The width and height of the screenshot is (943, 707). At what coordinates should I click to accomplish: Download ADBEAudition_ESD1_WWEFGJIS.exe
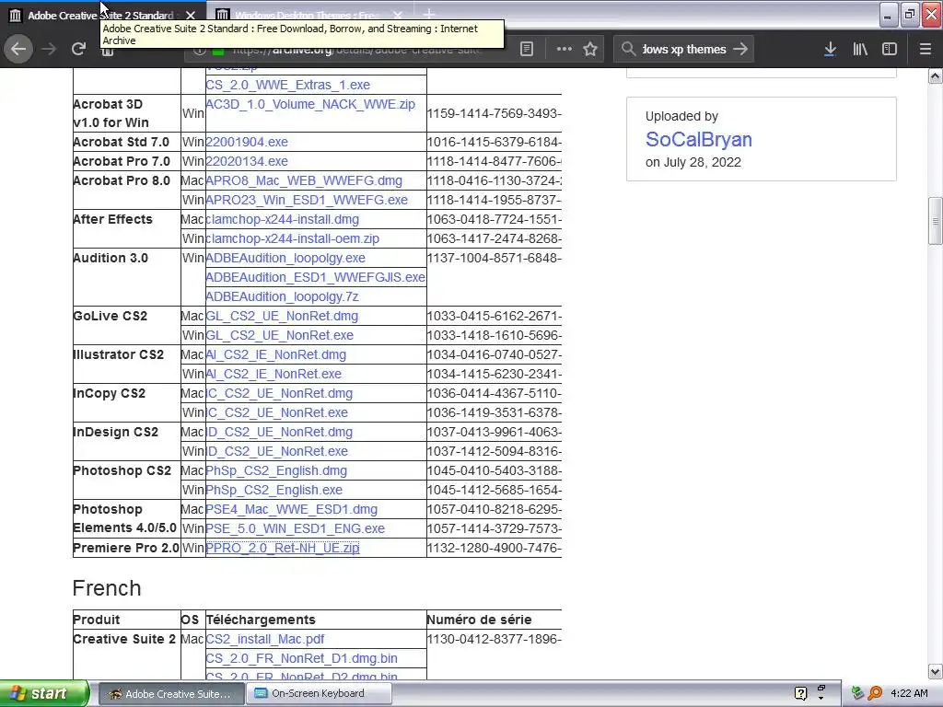[x=315, y=277]
